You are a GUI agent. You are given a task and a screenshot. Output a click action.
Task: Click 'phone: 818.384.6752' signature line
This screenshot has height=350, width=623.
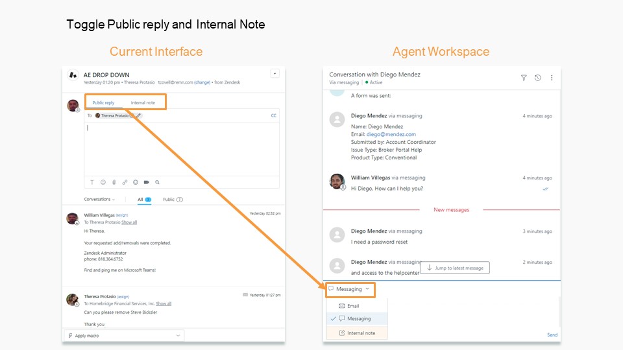(103, 259)
